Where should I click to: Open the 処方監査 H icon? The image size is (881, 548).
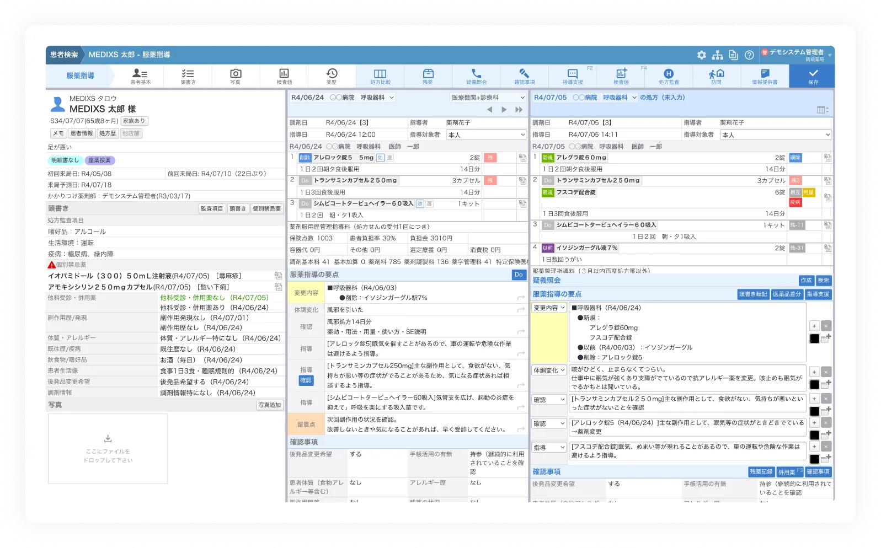(x=669, y=76)
